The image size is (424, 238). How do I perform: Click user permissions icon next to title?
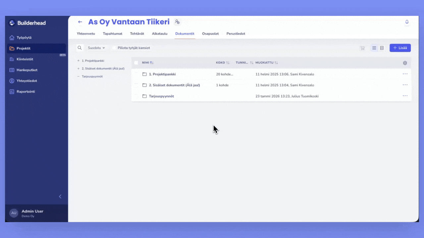tap(177, 22)
